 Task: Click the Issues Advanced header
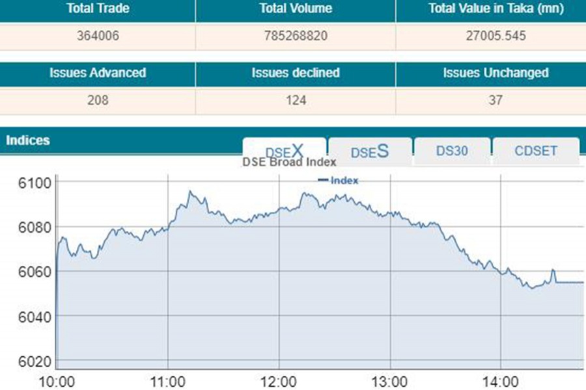pyautogui.click(x=98, y=73)
